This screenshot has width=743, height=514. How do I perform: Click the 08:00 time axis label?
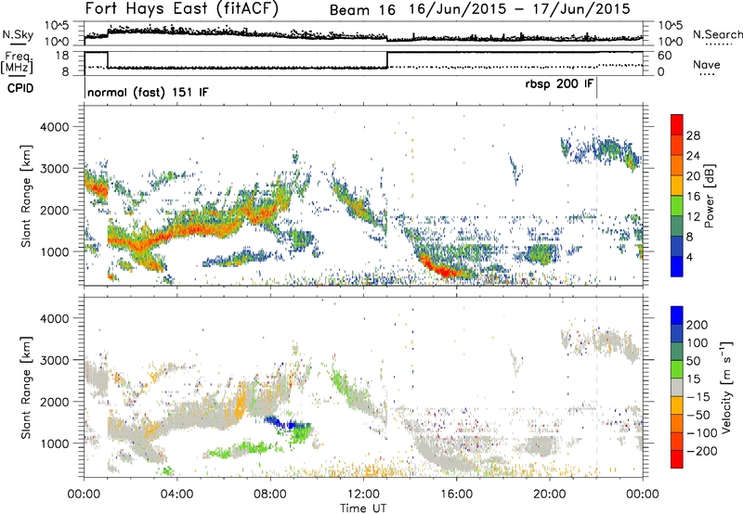(270, 495)
